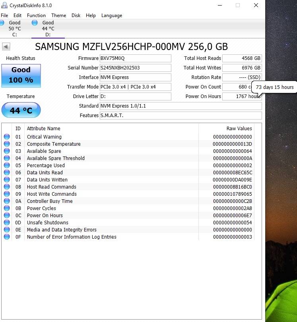Open the Language menu

tap(112, 15)
